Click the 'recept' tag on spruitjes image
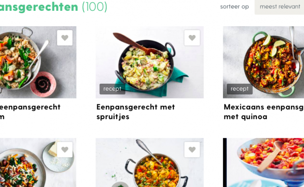Screen dimensions: 304x187 pos(112,89)
